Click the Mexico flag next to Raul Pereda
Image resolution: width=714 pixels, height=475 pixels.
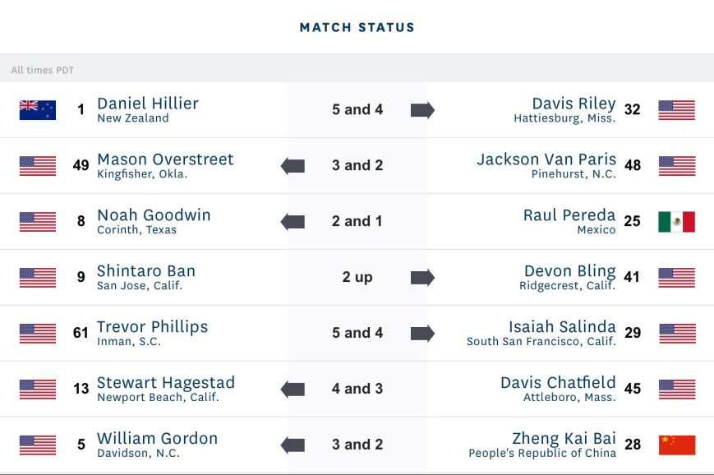click(676, 222)
